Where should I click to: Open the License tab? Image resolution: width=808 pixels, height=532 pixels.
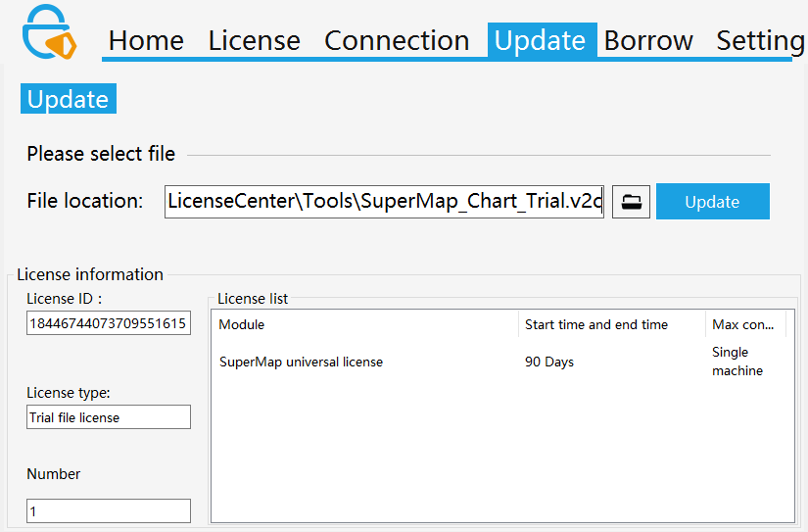pos(254,40)
